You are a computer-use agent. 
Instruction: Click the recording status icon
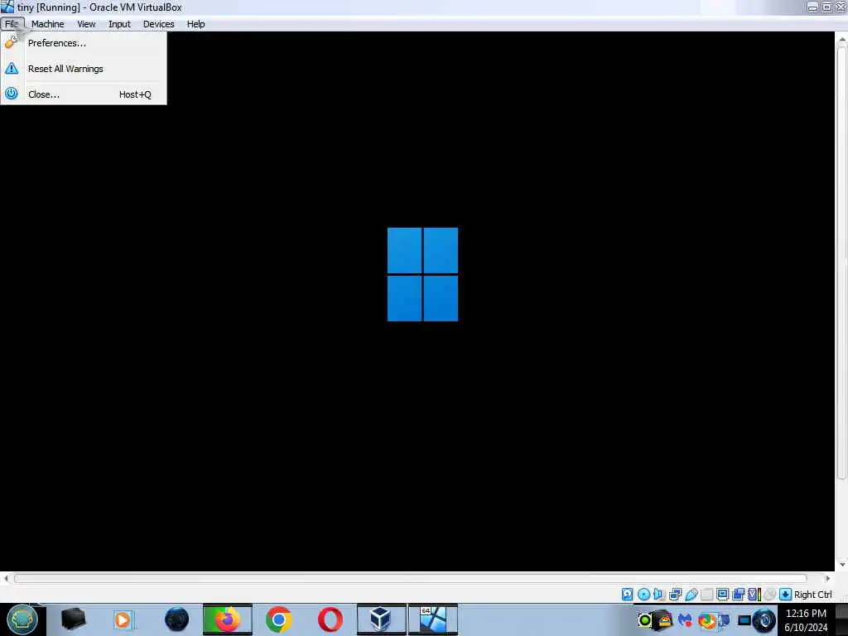pyautogui.click(x=738, y=595)
